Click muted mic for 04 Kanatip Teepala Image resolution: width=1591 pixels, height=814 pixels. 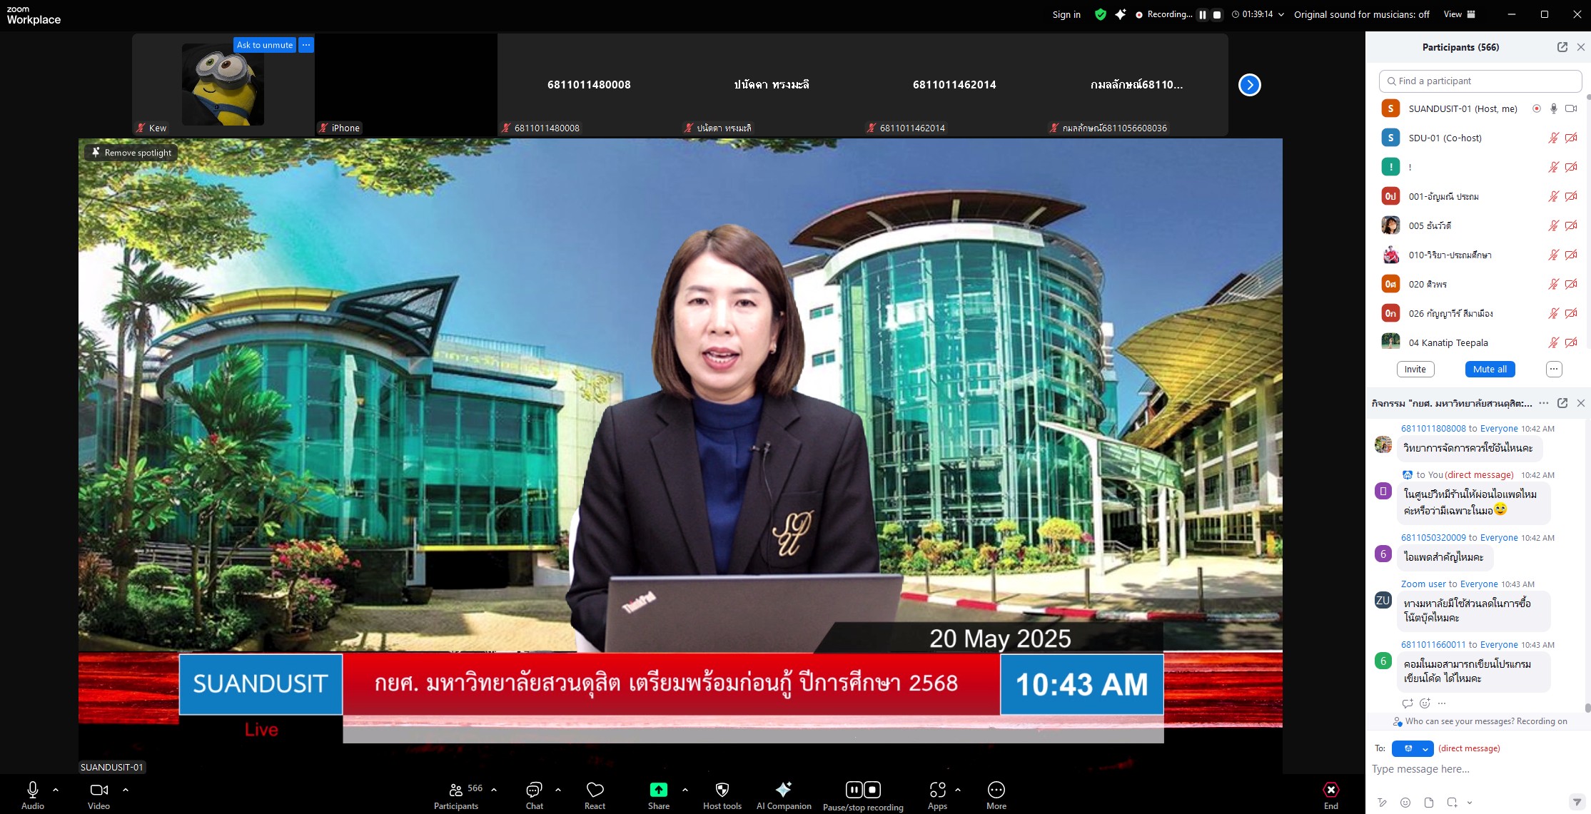coord(1553,342)
